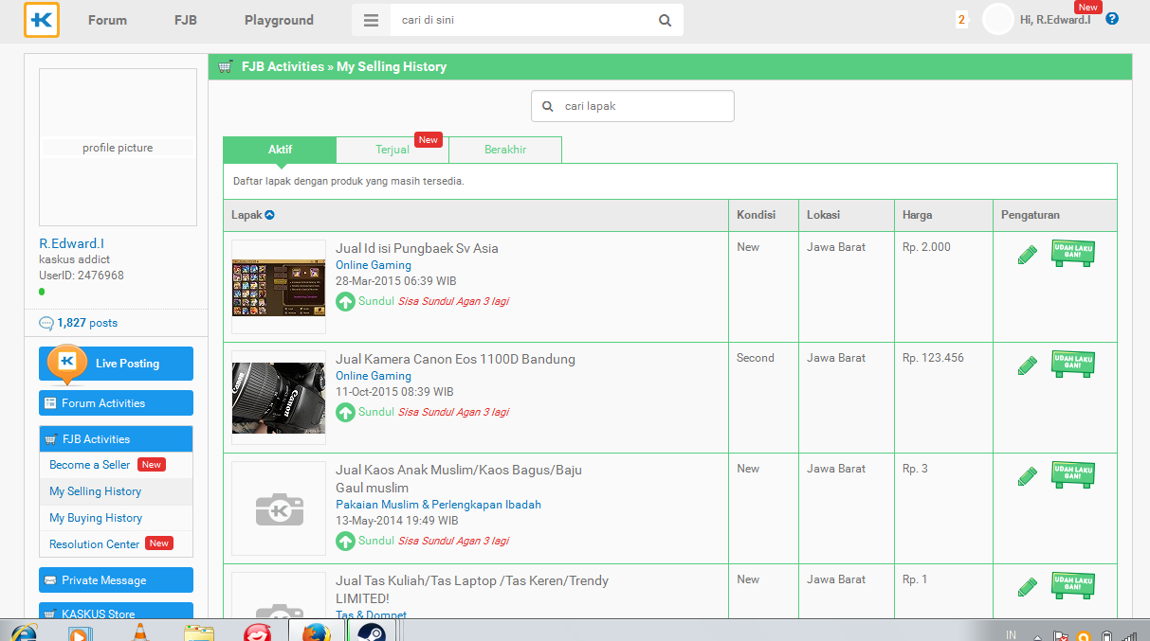This screenshot has width=1150, height=641.
Task: Click the magnifier icon in top search
Action: (x=666, y=20)
